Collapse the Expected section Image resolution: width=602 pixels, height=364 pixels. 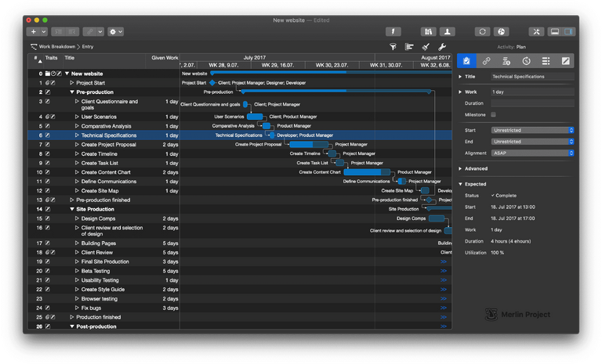[x=461, y=184]
